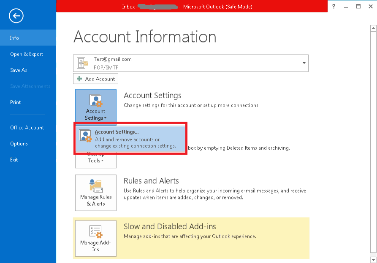
Task: Click the Manage Add-Ins button
Action: [x=96, y=239]
